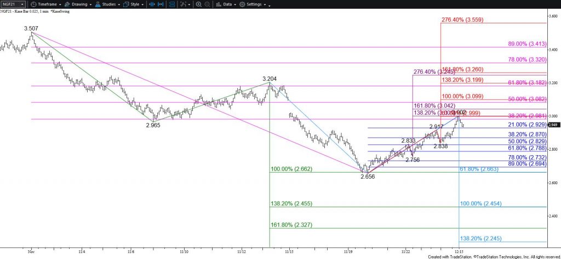
Task: Select the 3.507 swing high label
Action: click(x=31, y=28)
